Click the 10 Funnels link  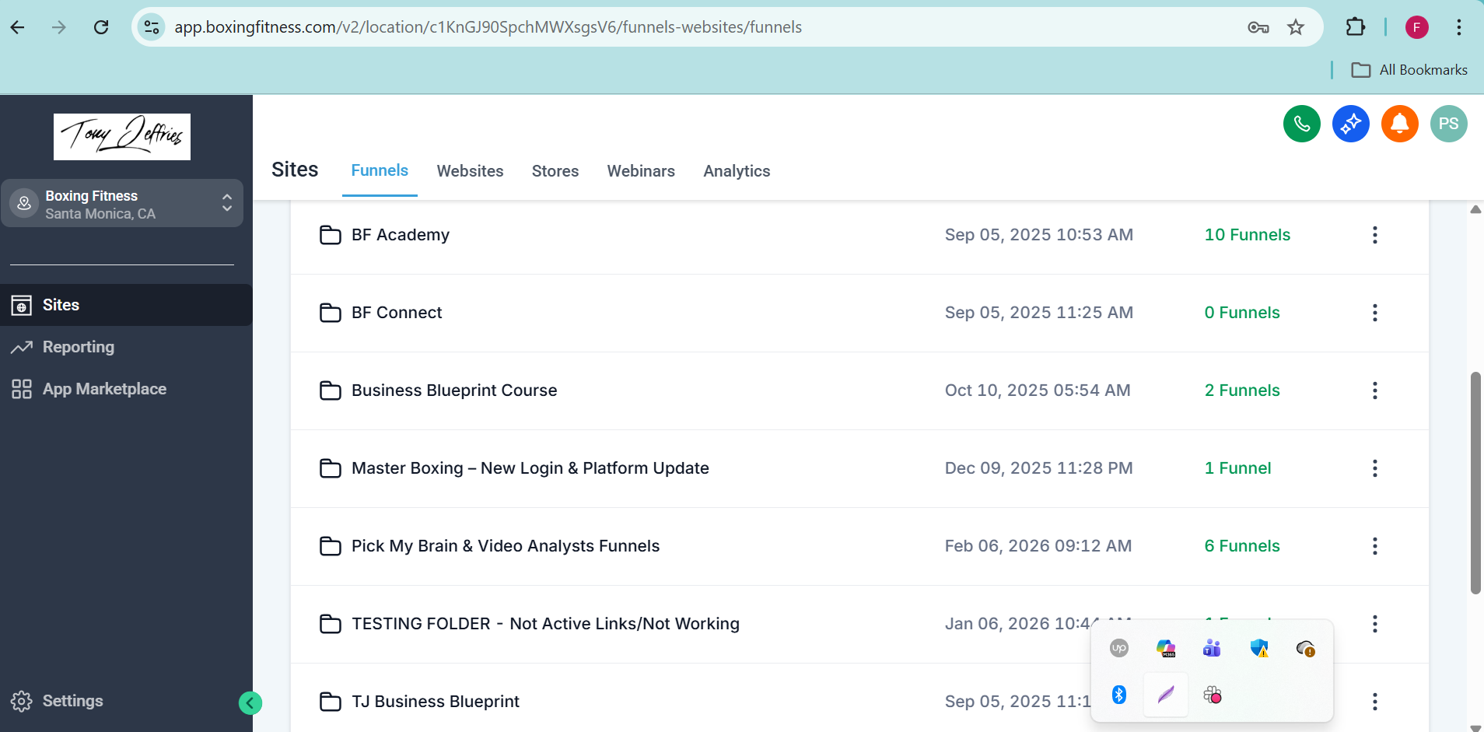1247,235
